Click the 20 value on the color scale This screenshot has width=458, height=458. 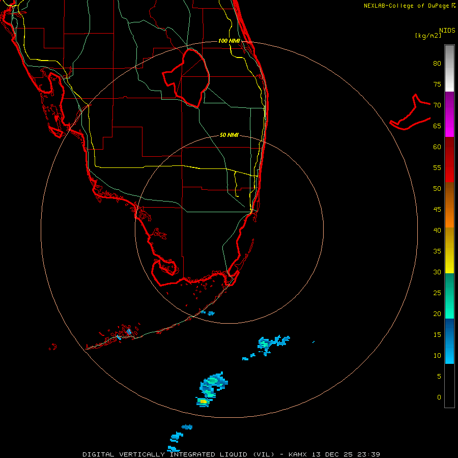437,314
